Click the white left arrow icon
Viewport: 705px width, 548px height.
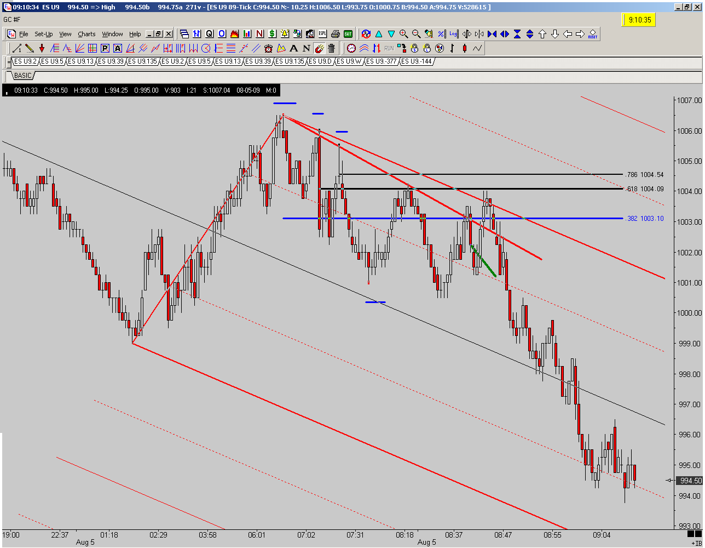click(568, 34)
